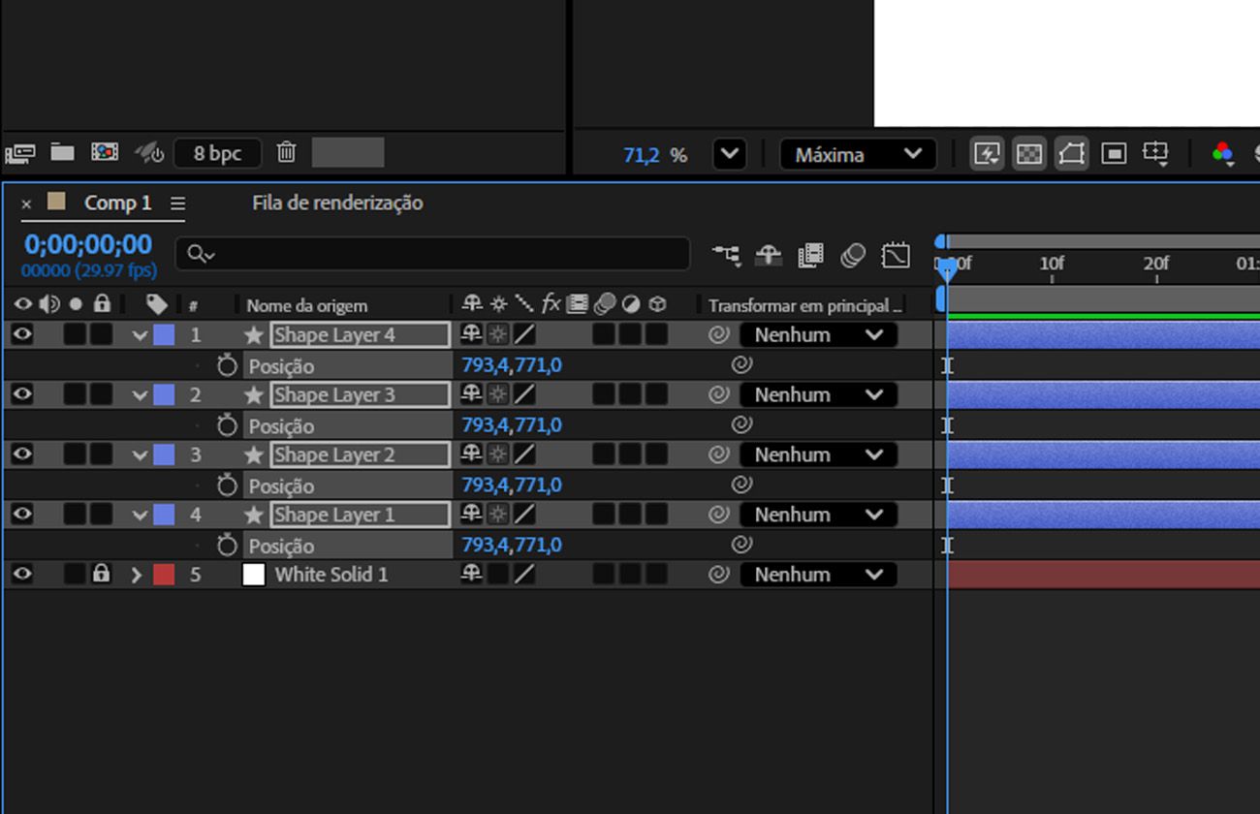Image resolution: width=1260 pixels, height=814 pixels.
Task: Toggle quality switch on Shape Layer 2
Action: point(523,454)
